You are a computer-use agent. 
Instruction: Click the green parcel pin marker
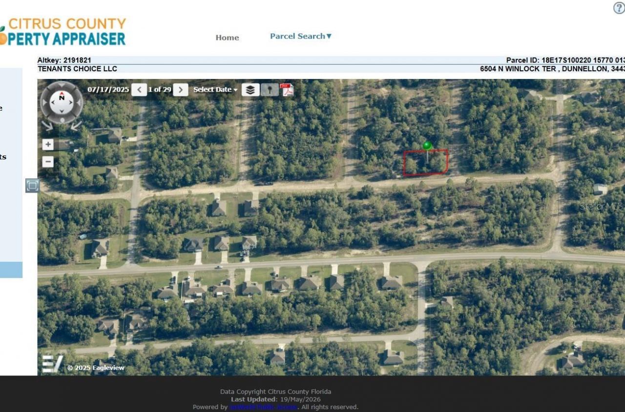point(427,146)
